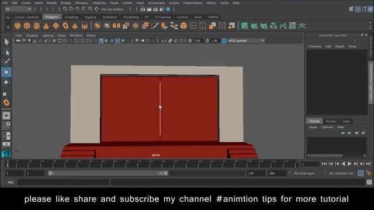Create a polygon sphere from the shelf
374x210 pixels.
[18, 26]
